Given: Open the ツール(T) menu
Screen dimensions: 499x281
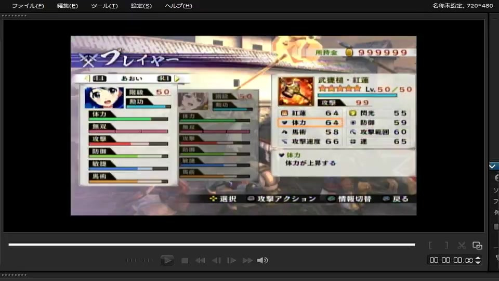Looking at the screenshot, I should 104,6.
